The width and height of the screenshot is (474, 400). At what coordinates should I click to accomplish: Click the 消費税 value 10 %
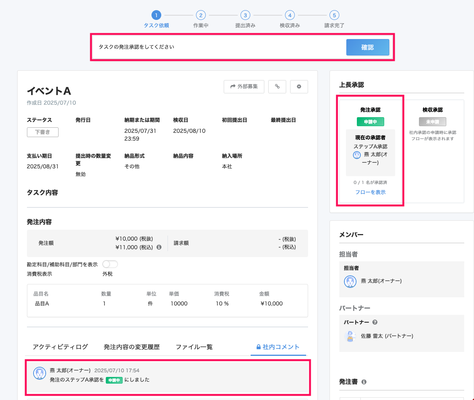pos(222,304)
